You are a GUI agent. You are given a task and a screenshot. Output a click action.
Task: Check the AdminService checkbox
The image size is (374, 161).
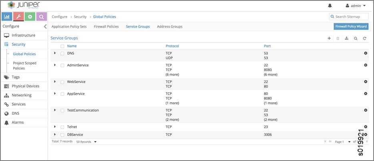pyautogui.click(x=62, y=65)
